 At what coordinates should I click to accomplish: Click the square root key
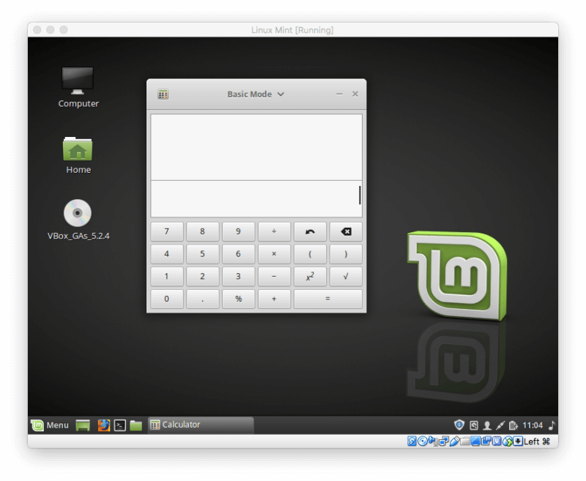point(346,276)
